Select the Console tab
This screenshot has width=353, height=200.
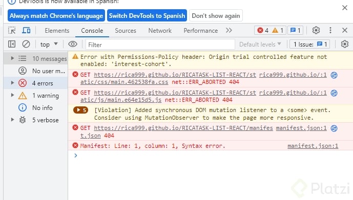click(92, 31)
